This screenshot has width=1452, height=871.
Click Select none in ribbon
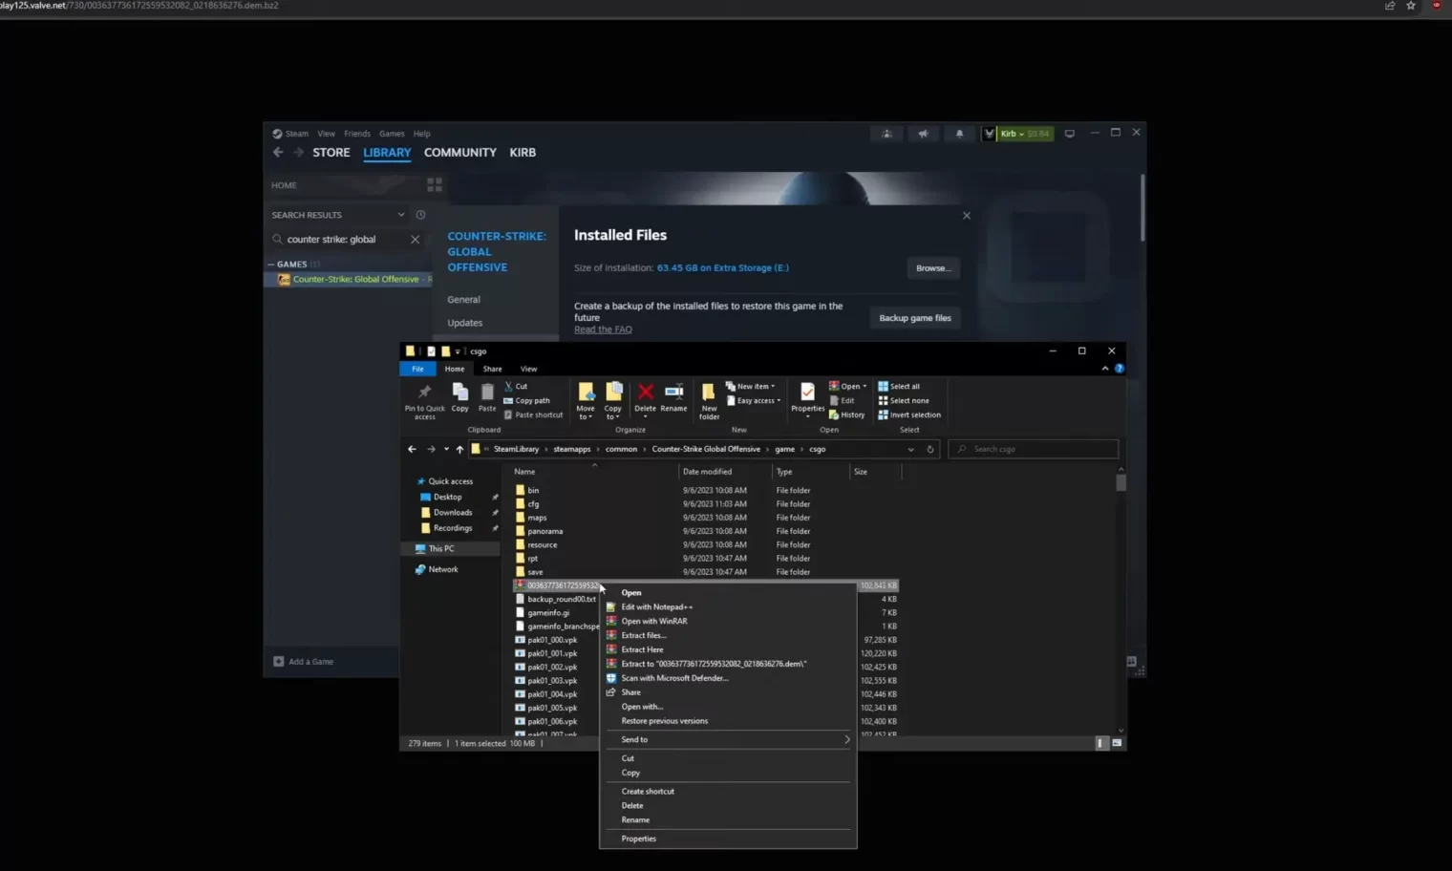(904, 401)
